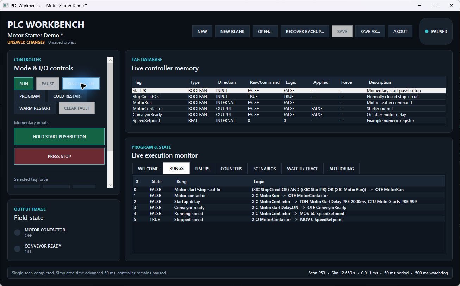Save the project with SAVE button
The width and height of the screenshot is (460, 286).
[342, 31]
